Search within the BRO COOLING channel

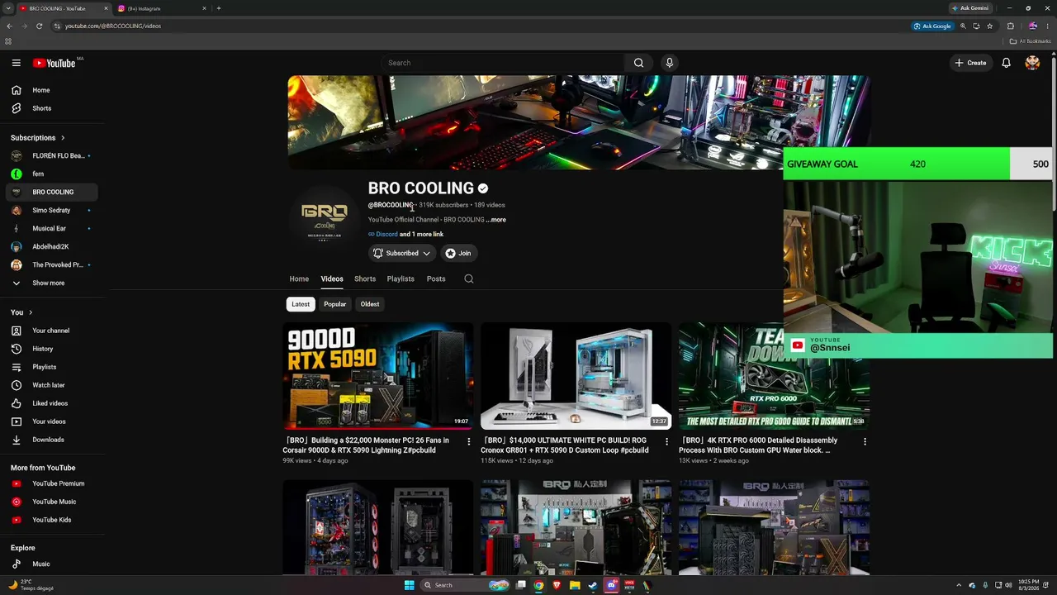[x=469, y=278]
